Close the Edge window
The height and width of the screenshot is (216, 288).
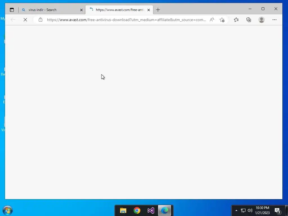point(276,9)
